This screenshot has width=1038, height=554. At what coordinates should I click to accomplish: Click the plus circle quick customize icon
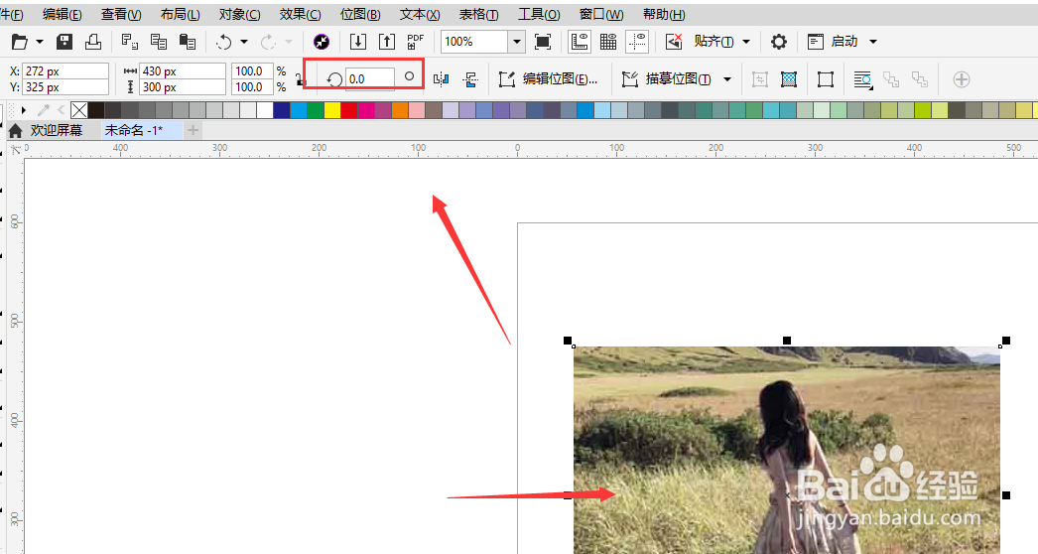(x=962, y=79)
